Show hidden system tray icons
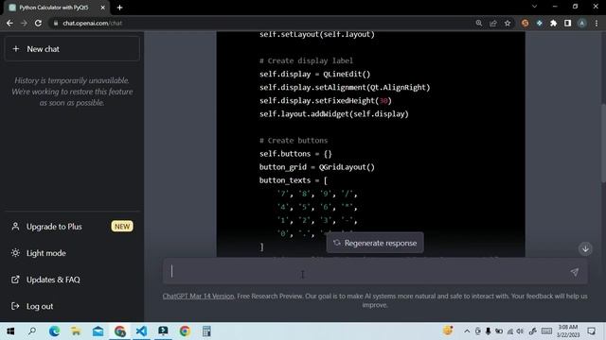Viewport: 606px width, 340px height. pyautogui.click(x=467, y=331)
